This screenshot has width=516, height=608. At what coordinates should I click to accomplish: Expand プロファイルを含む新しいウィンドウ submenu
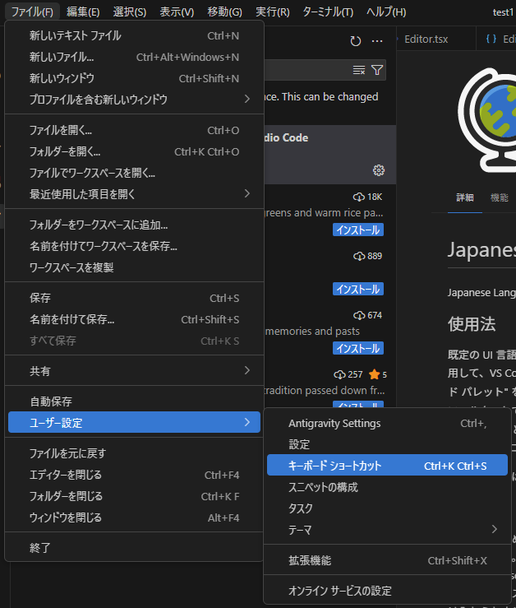(134, 100)
